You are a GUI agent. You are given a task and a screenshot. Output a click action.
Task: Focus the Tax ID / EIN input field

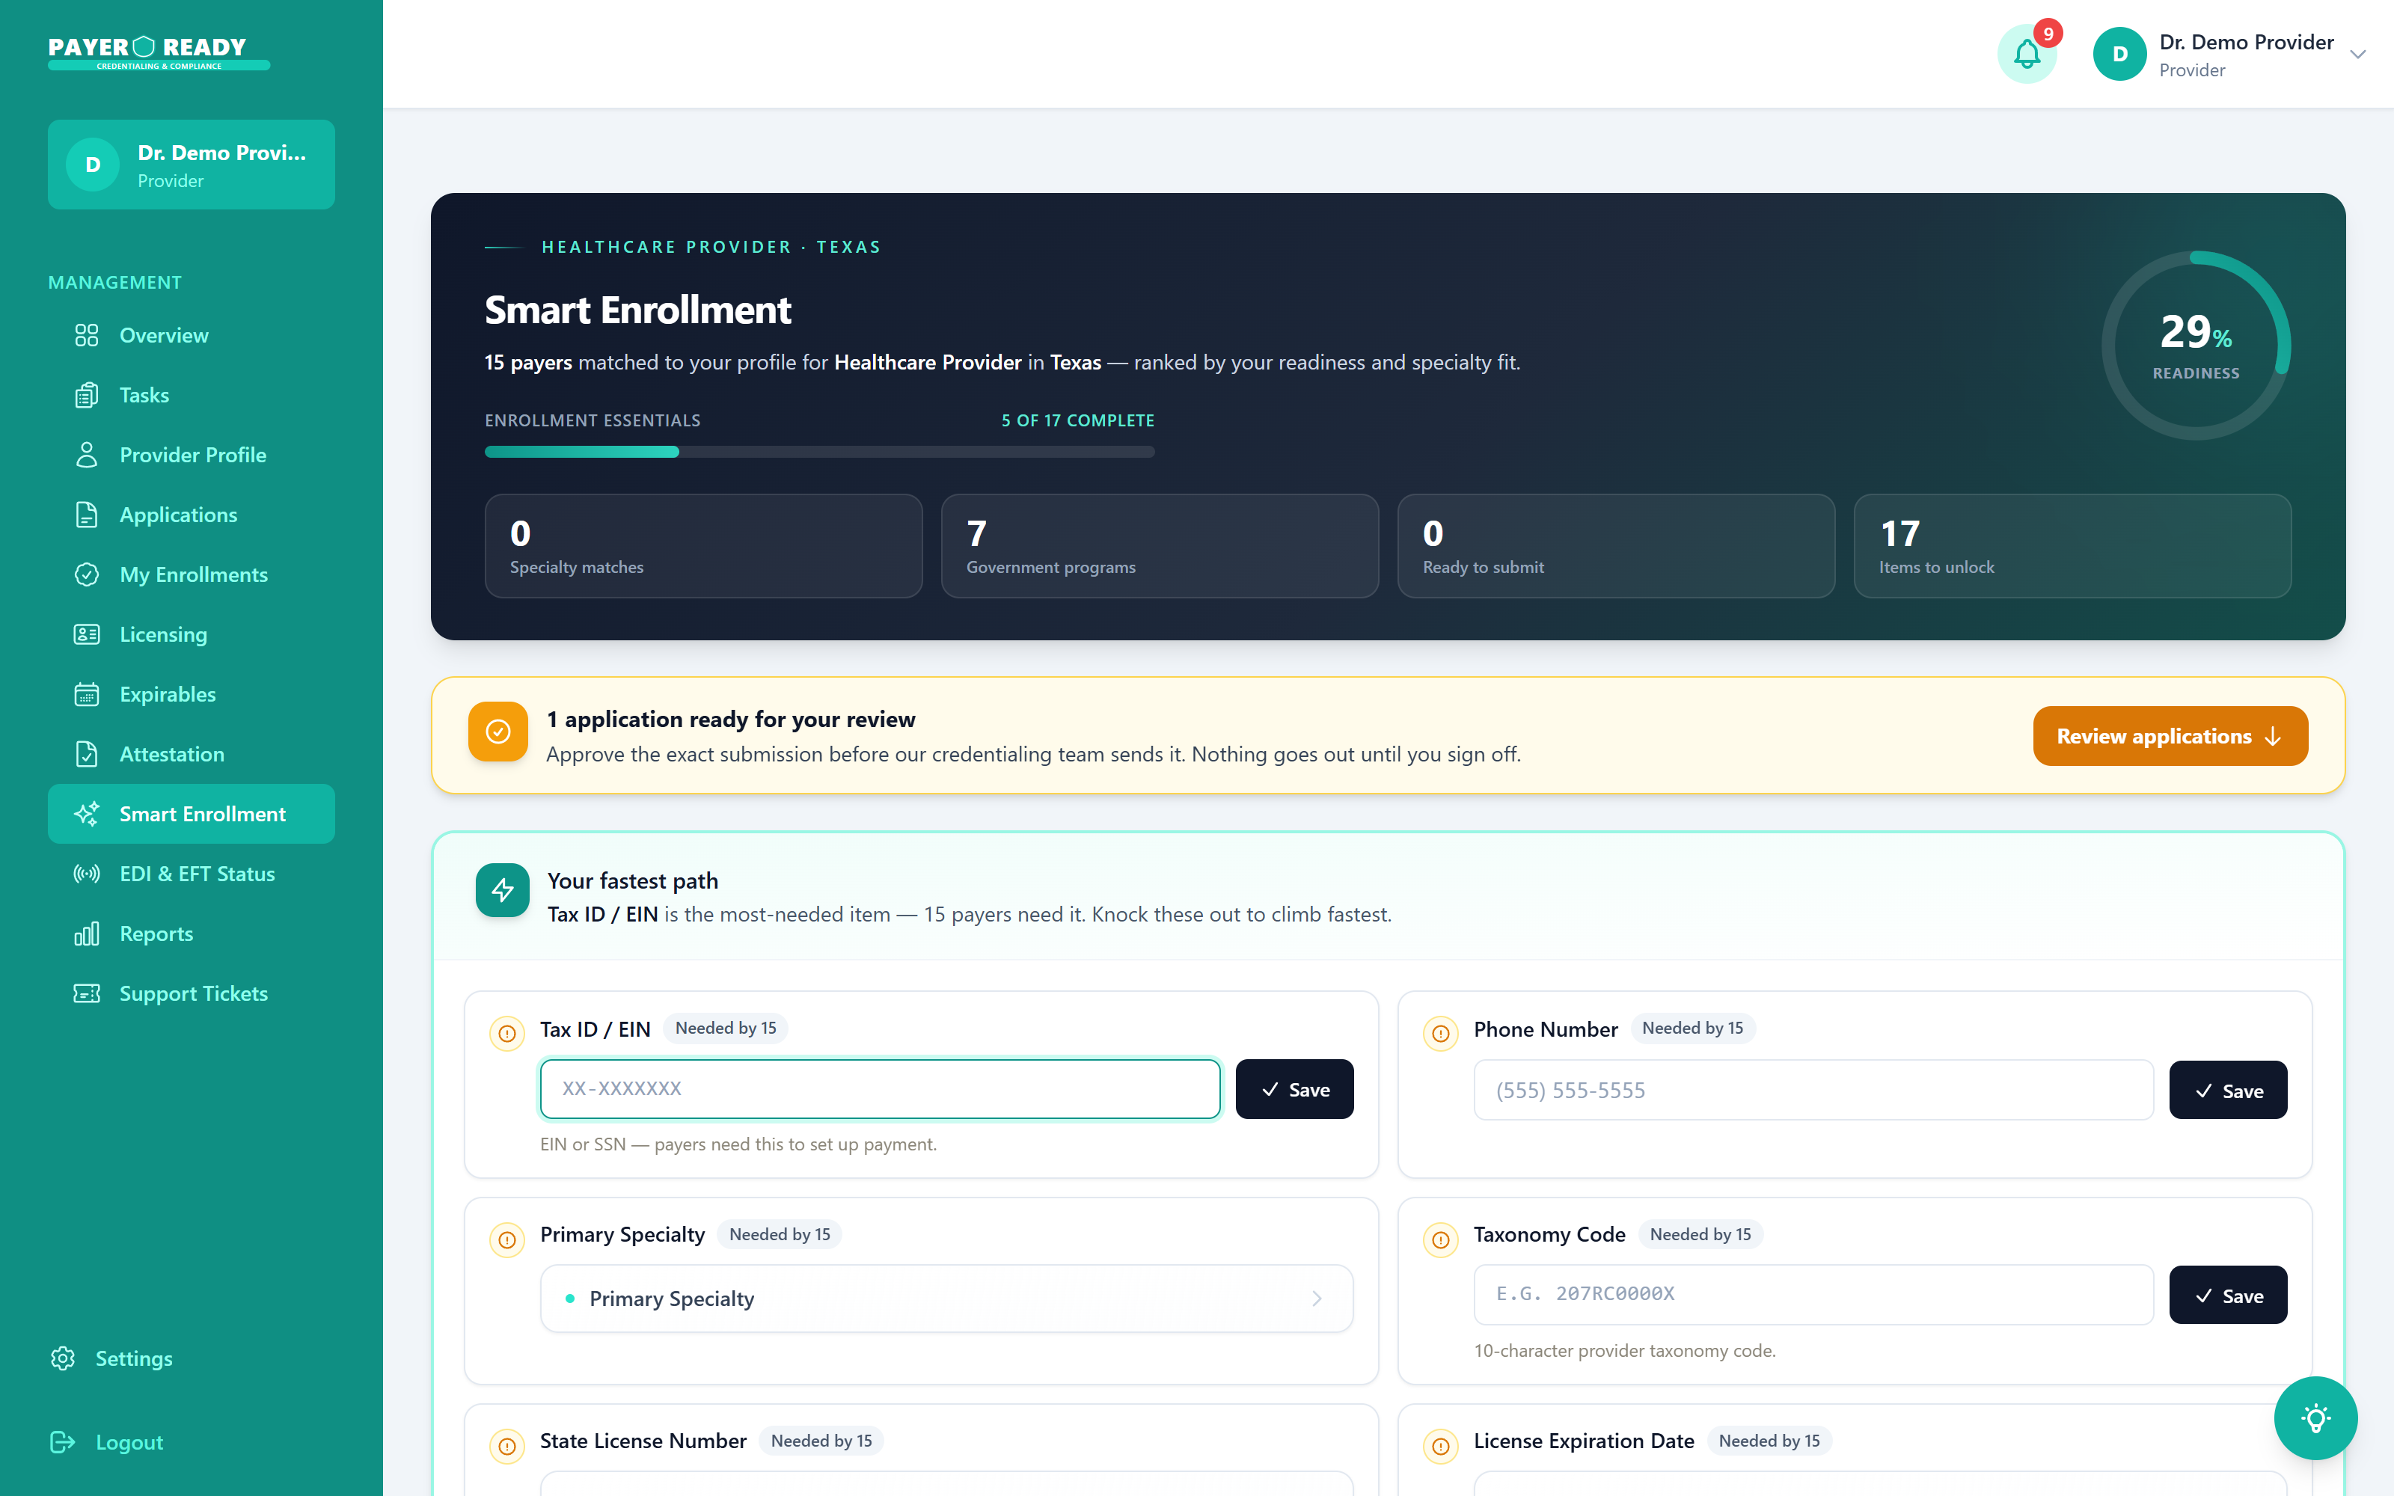coord(880,1089)
